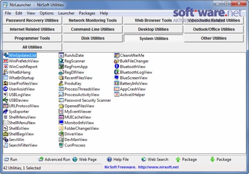The image size is (249, 174).
Task: Click the DriverView icon
Action: tap(61, 134)
